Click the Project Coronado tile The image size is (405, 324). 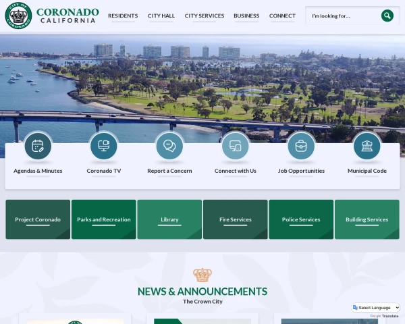38,219
